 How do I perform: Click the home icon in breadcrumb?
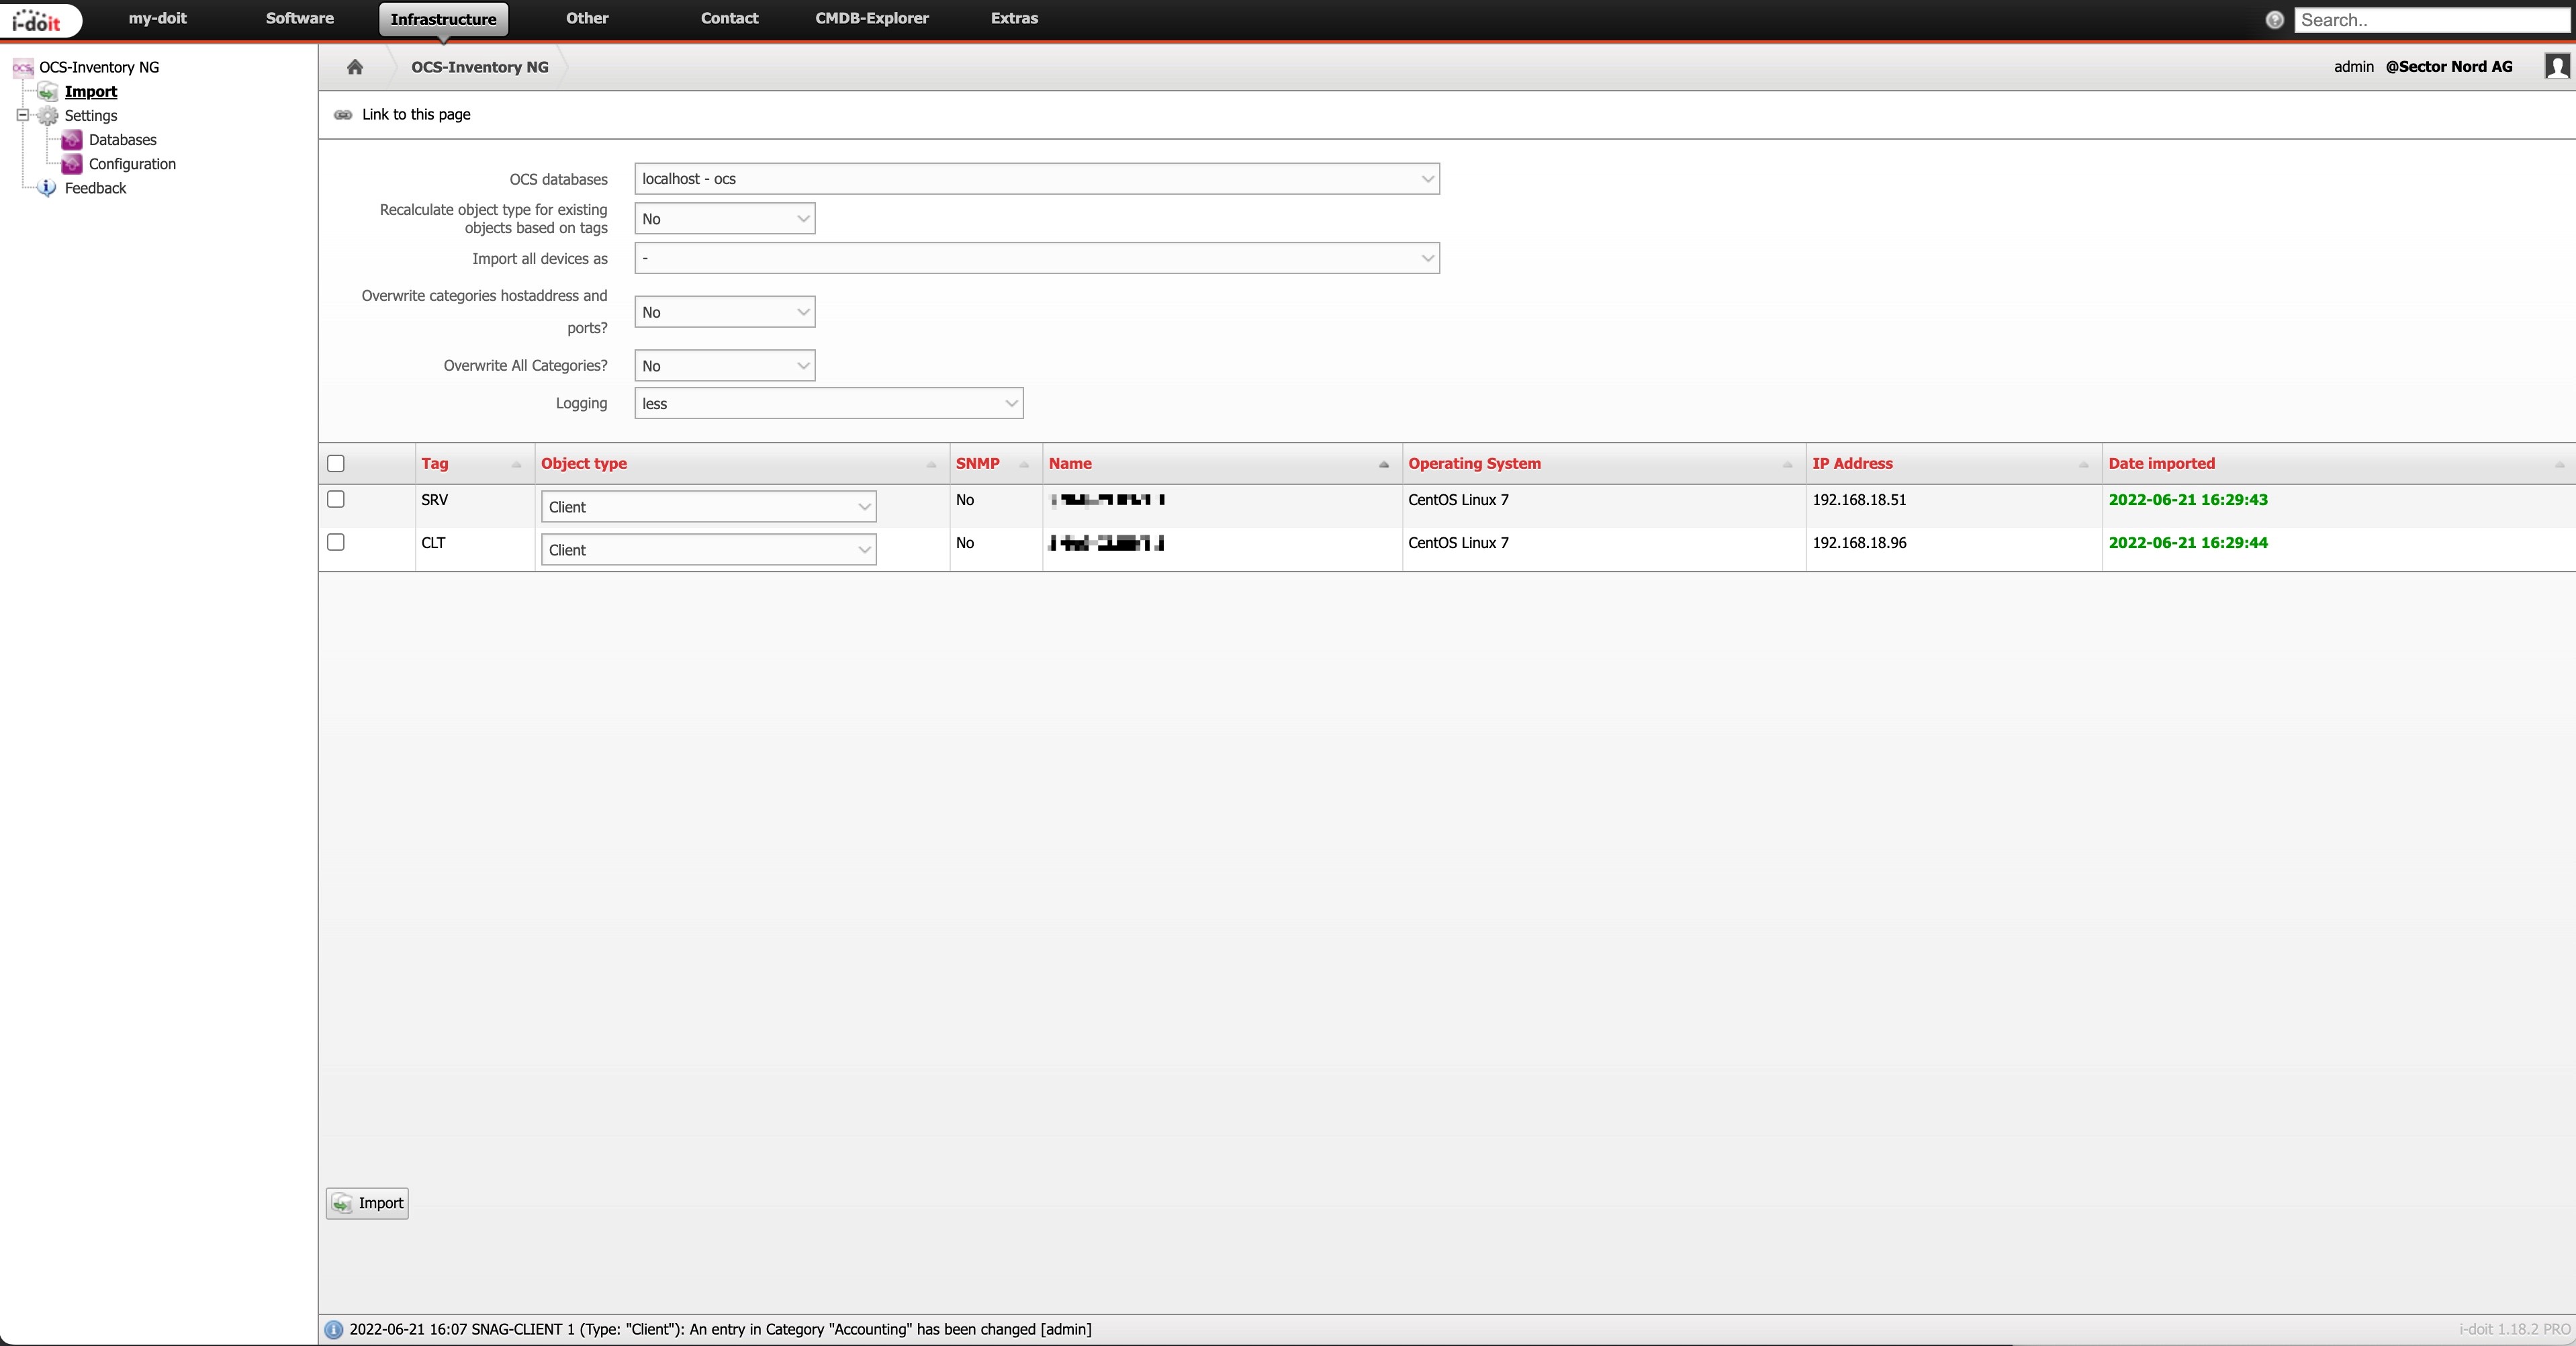click(354, 67)
